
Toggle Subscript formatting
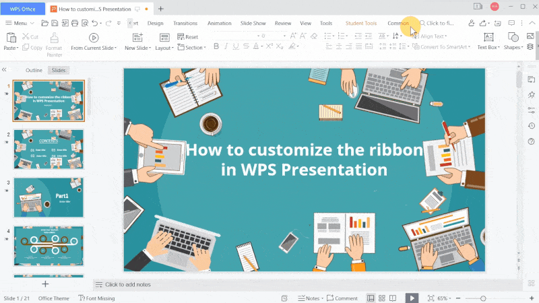pyautogui.click(x=280, y=46)
